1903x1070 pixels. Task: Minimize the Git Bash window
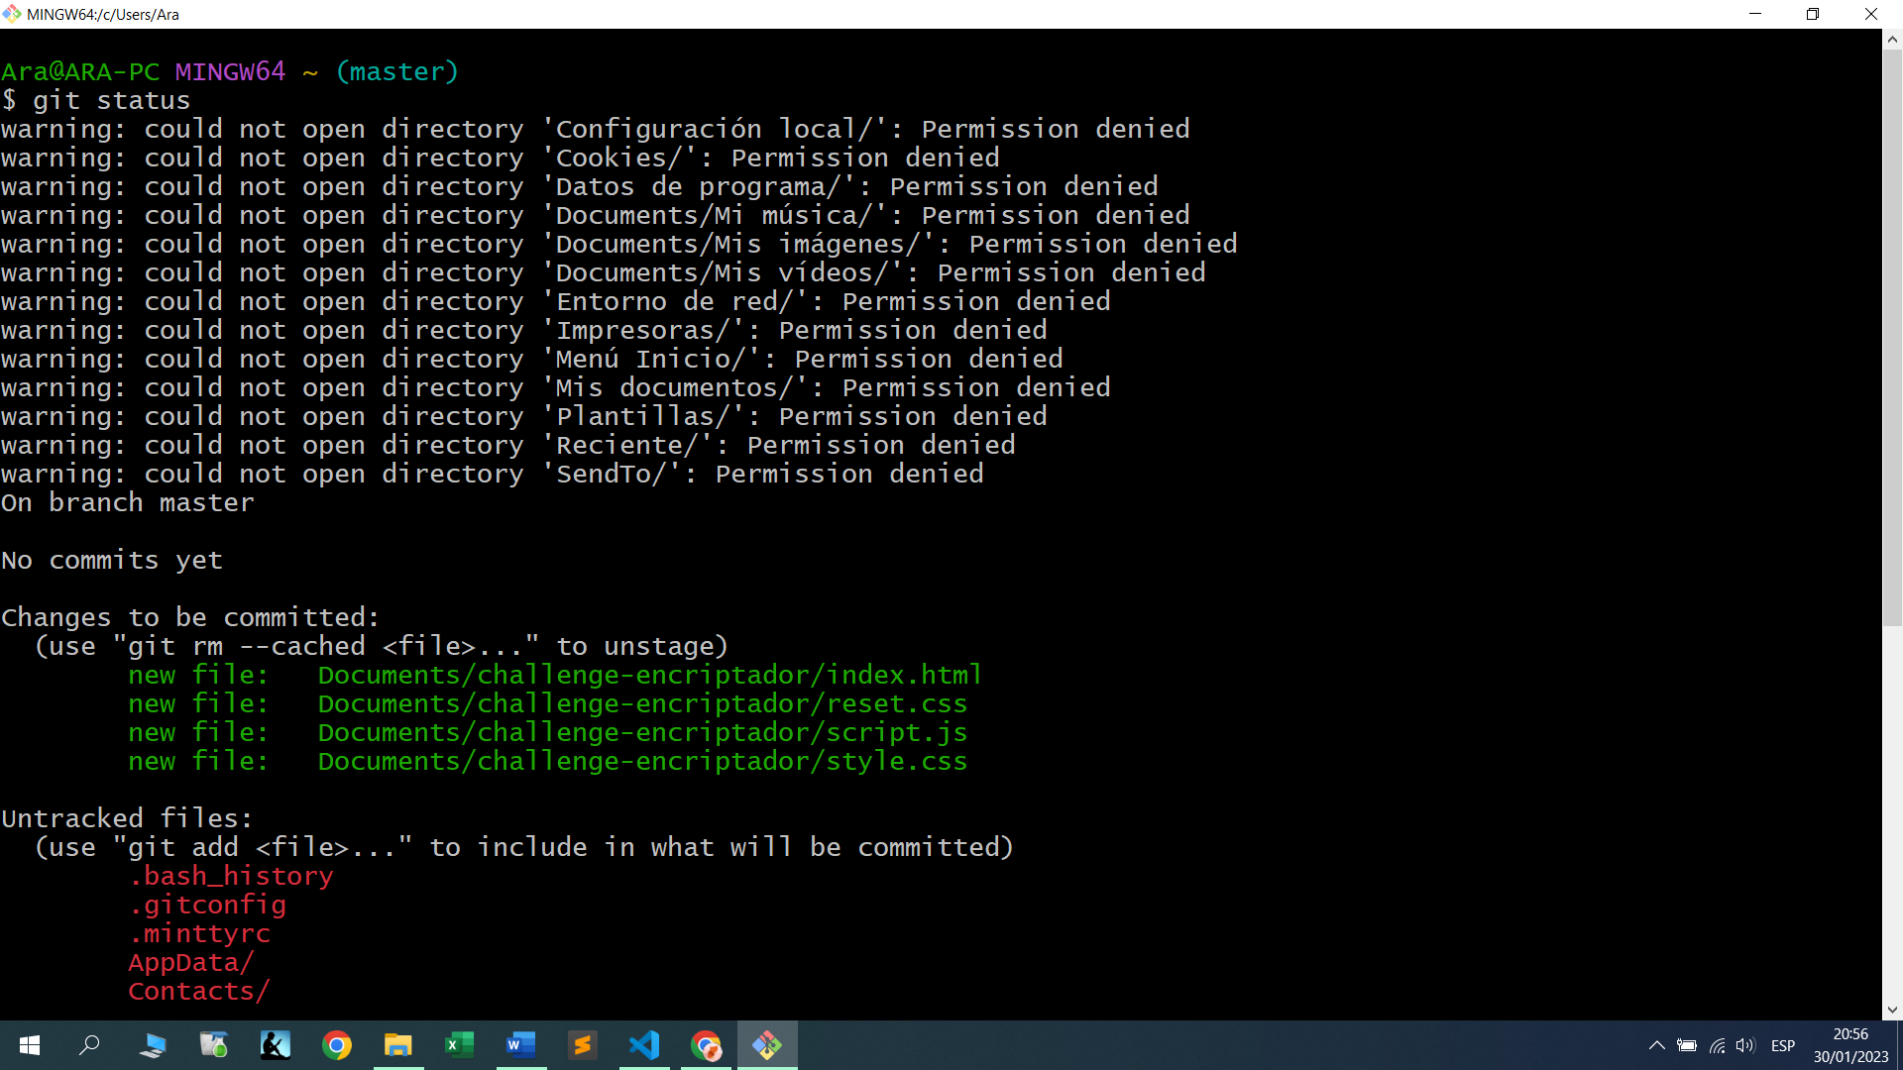(1755, 14)
